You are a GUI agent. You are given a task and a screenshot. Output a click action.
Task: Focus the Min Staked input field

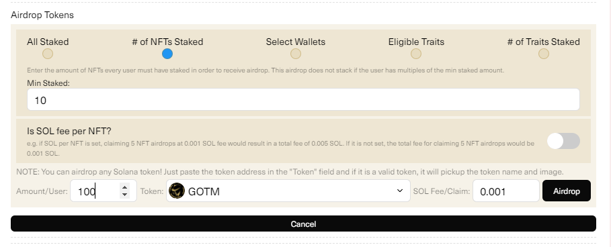point(303,99)
